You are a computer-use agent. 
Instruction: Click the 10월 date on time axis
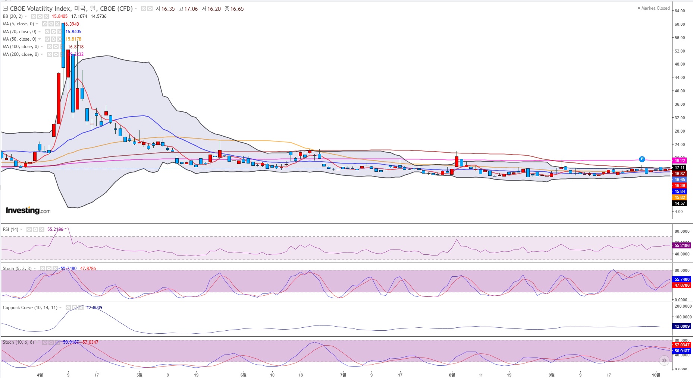pos(656,375)
